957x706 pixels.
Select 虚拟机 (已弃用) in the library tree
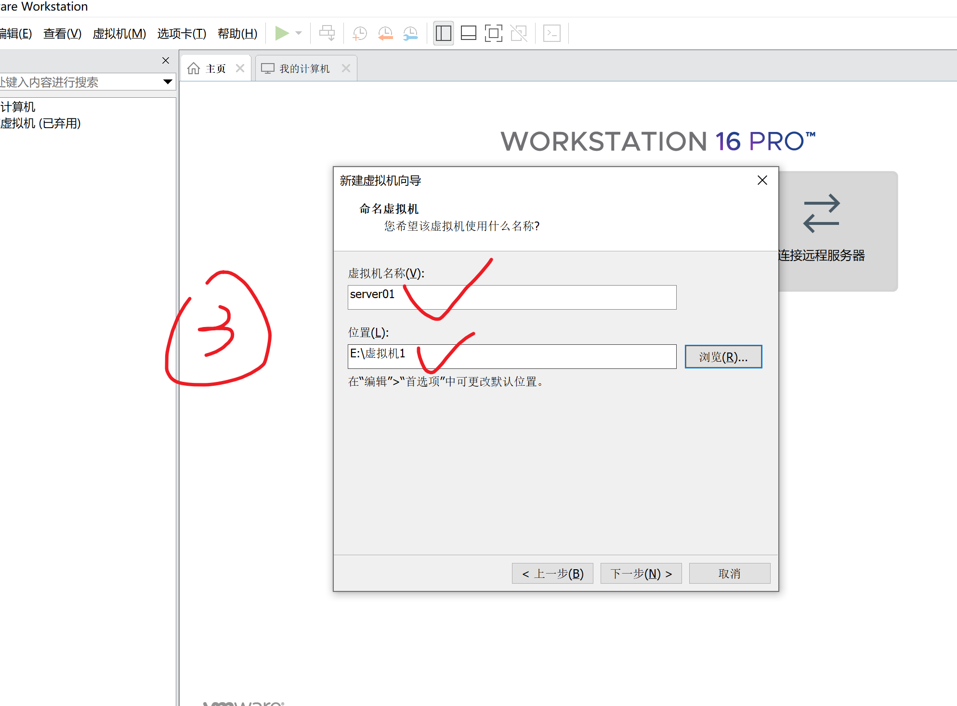[x=40, y=123]
